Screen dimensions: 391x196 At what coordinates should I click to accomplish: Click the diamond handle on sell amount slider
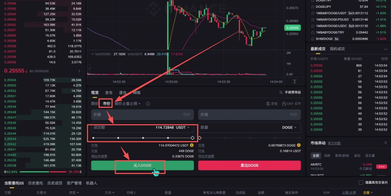coord(199,138)
